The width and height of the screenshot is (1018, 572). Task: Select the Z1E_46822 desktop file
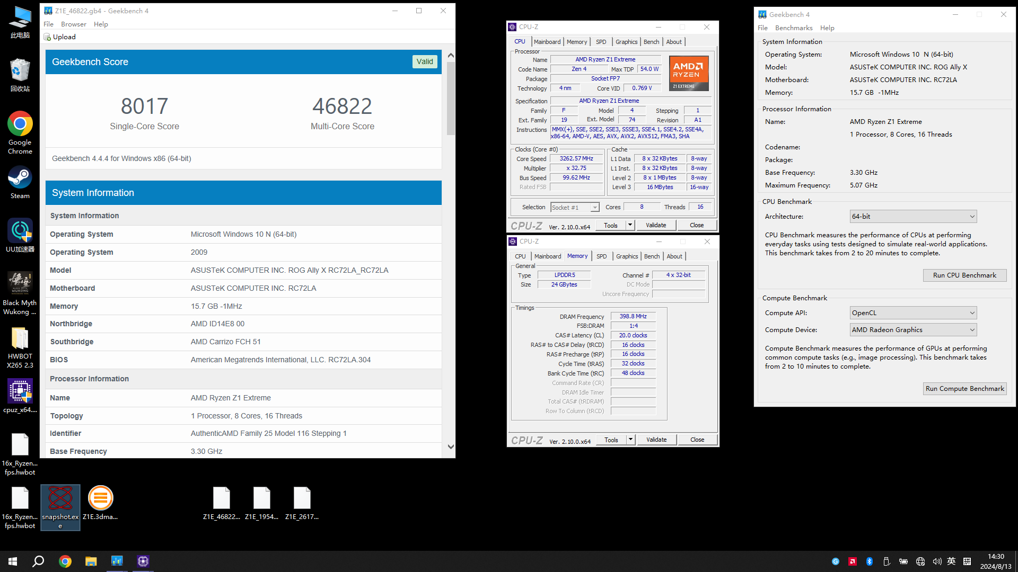coord(222,503)
